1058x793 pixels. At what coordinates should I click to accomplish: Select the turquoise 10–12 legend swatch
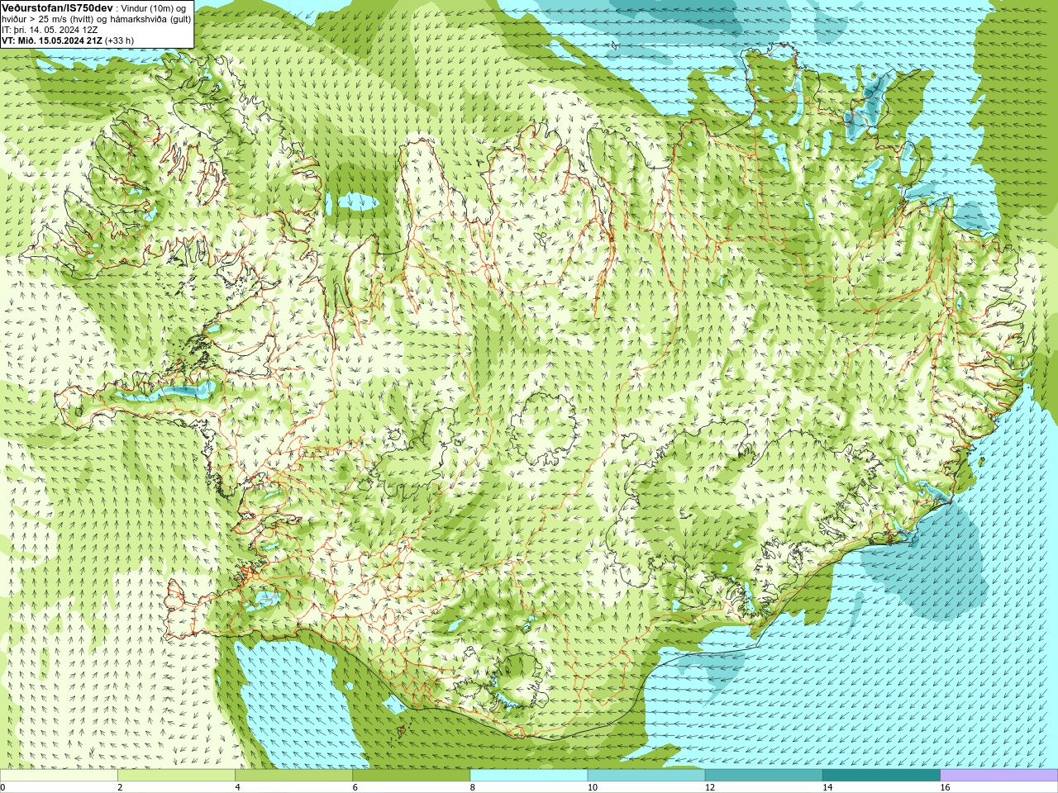(646, 776)
